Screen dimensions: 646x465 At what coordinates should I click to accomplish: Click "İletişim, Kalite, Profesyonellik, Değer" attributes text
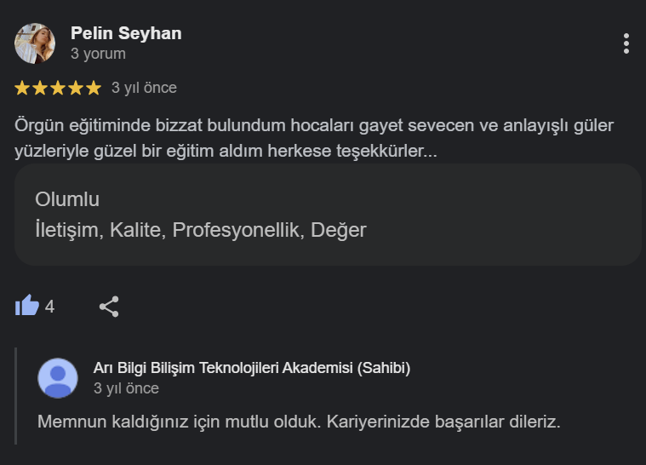(201, 230)
